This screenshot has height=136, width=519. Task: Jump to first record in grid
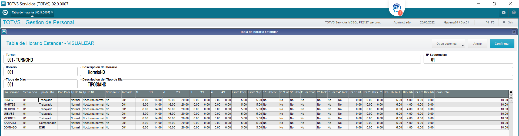click(511, 92)
